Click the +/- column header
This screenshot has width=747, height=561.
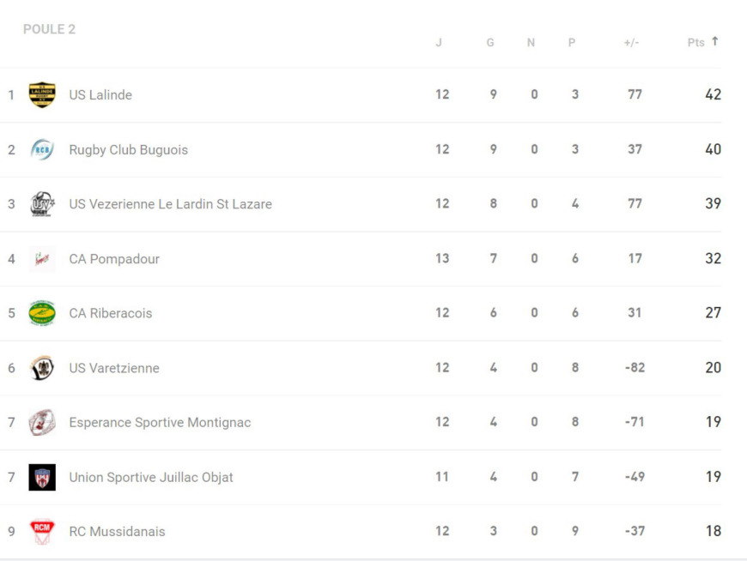point(631,43)
